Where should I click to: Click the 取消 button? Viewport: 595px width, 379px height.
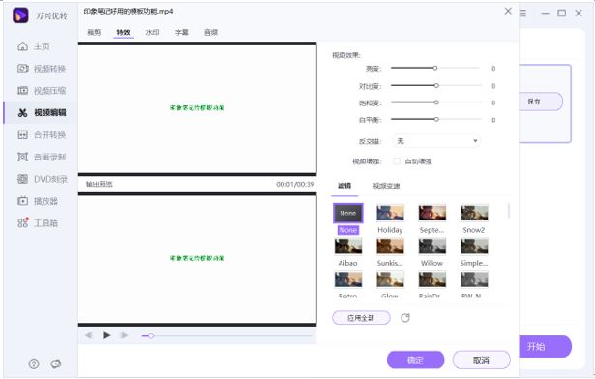pyautogui.click(x=481, y=360)
